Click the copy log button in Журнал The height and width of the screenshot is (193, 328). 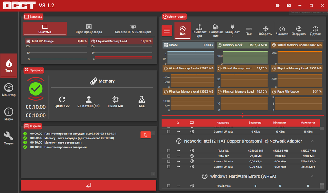coord(145,135)
